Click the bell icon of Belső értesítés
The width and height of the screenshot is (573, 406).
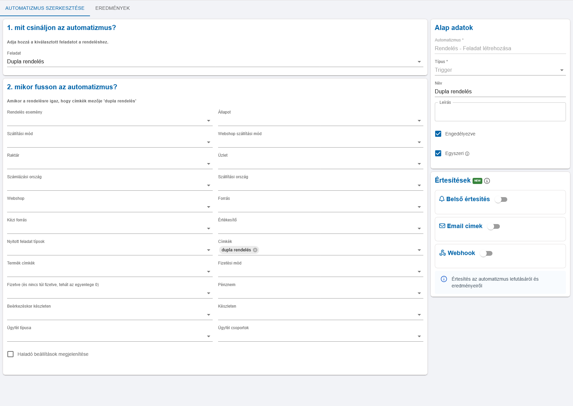point(442,199)
